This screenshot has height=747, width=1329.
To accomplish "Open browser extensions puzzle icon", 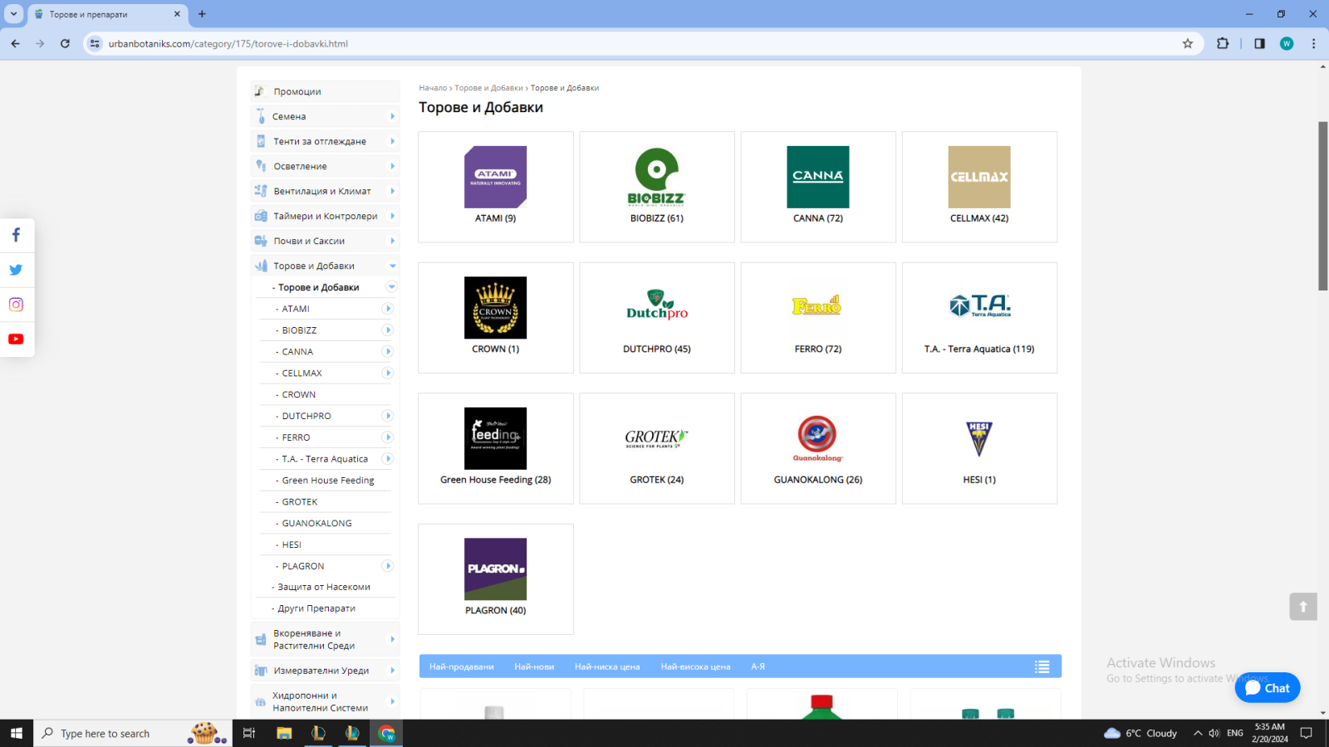I will 1223,44.
